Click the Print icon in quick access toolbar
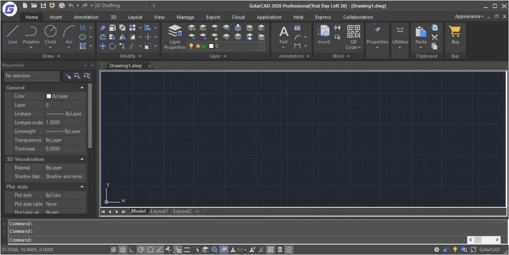 click(x=61, y=5)
